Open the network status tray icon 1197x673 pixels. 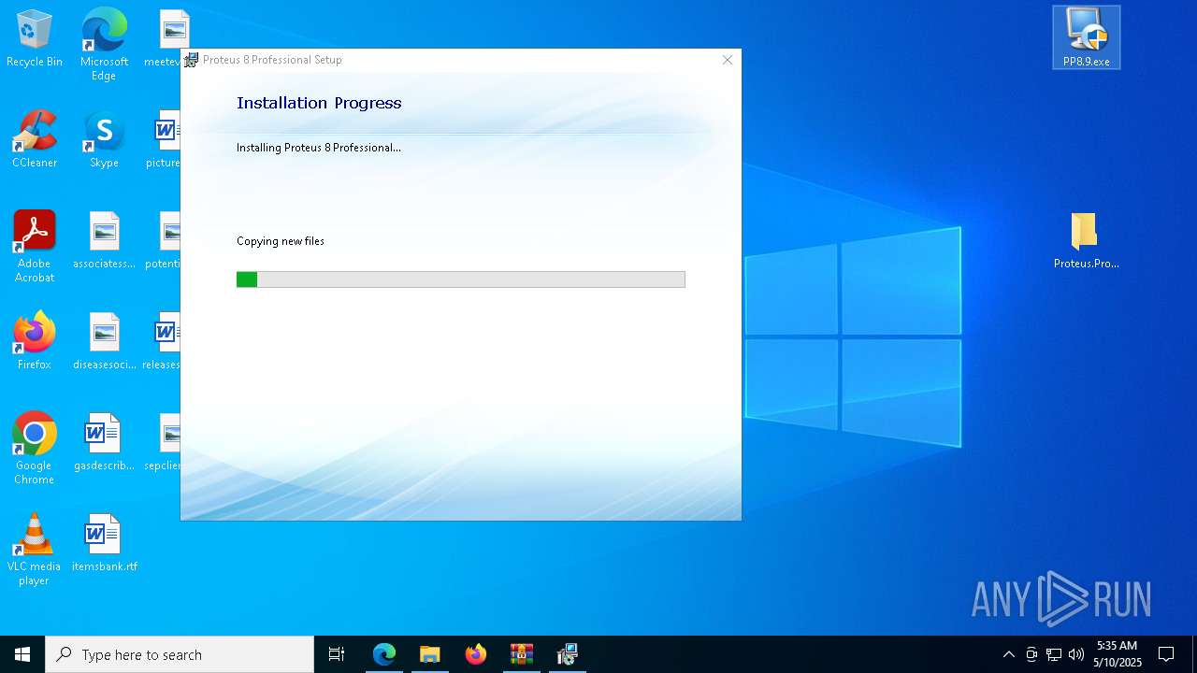pyautogui.click(x=1054, y=654)
